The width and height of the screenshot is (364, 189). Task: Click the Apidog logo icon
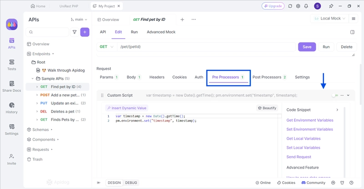(x=12, y=24)
